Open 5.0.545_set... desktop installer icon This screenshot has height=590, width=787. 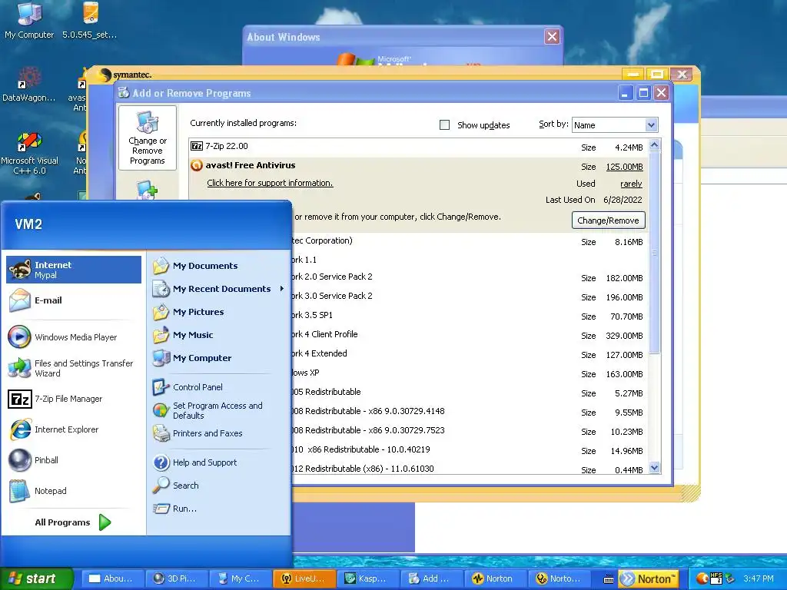coord(90,21)
